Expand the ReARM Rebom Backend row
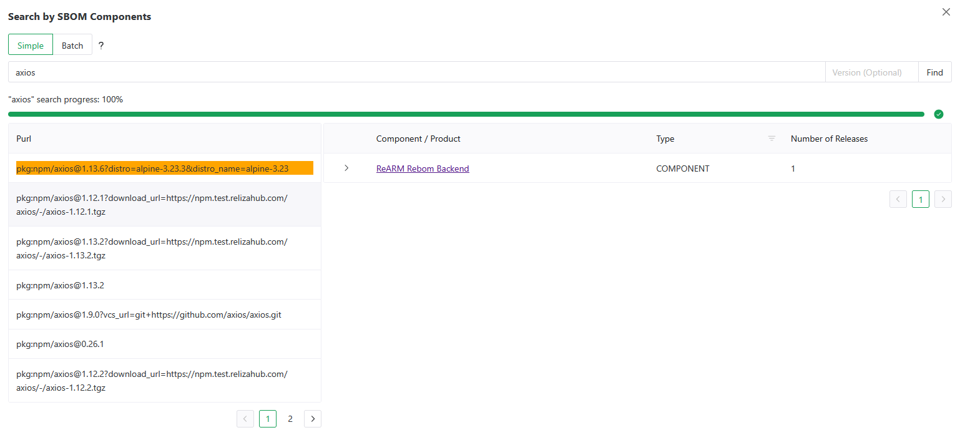965x435 pixels. point(347,168)
